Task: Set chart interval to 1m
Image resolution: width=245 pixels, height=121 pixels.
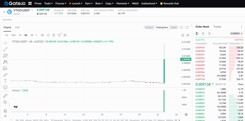Action: click(x=6, y=35)
